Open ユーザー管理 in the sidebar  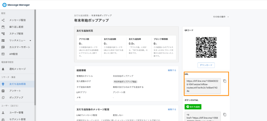(16, 113)
